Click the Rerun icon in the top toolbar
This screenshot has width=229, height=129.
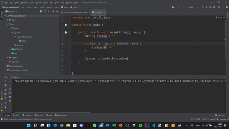click(x=203, y=7)
